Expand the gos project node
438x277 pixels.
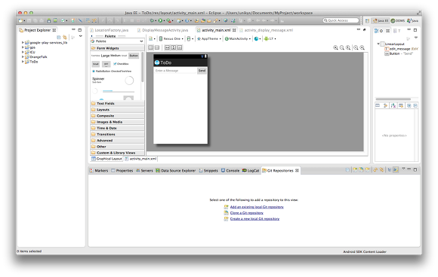click(23, 47)
